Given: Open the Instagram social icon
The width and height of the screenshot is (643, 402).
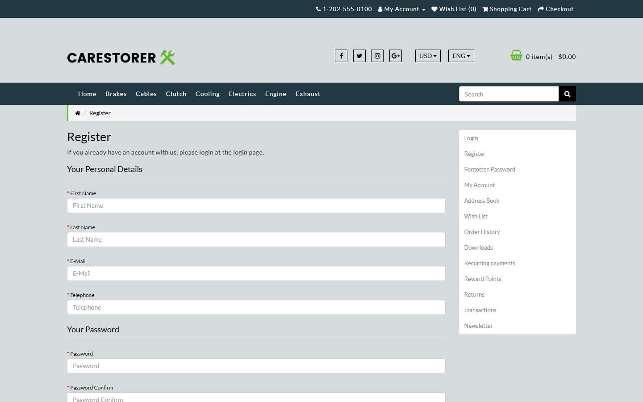Looking at the screenshot, I should click(377, 56).
